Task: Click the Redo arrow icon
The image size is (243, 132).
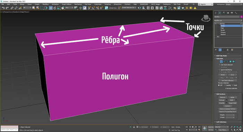Action: pos(7,8)
